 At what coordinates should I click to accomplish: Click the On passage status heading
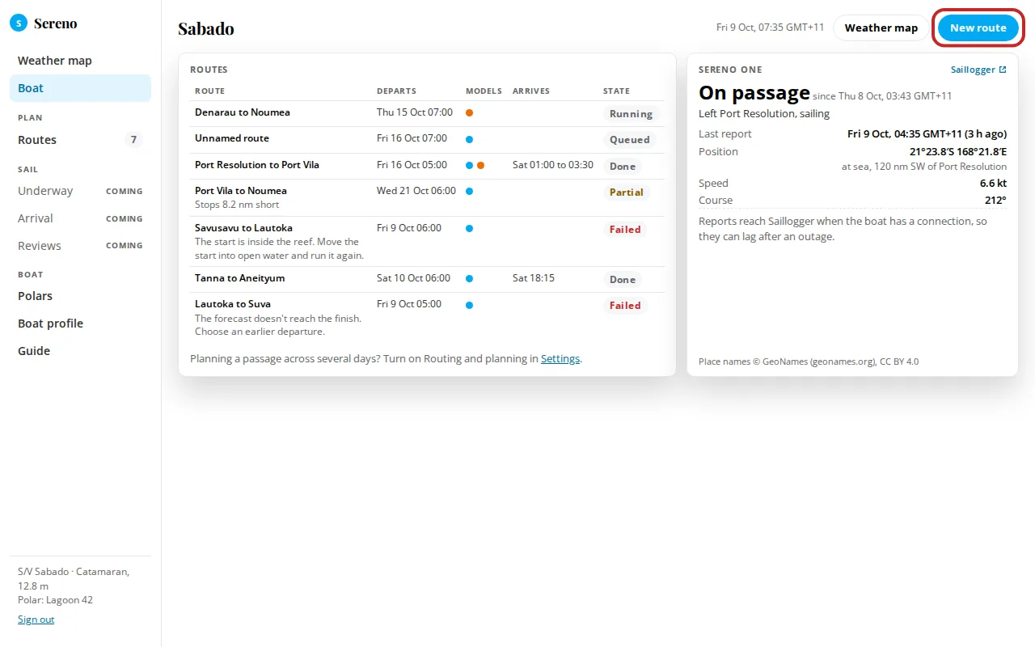pos(754,93)
